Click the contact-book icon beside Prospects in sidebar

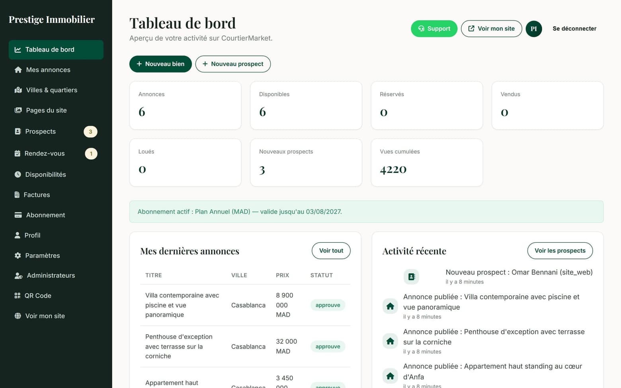point(18,131)
